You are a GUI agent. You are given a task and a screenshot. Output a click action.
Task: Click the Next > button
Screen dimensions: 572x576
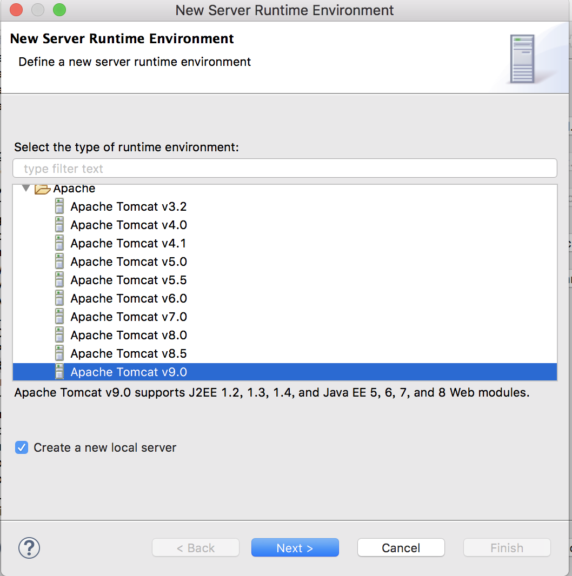pos(295,548)
